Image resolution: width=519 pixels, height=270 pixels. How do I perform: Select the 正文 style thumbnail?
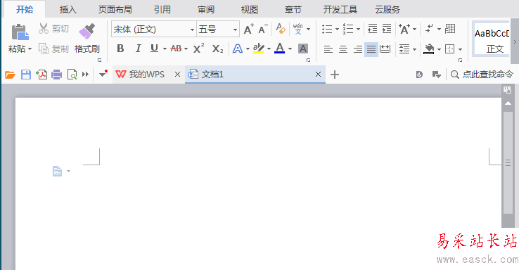coord(492,39)
